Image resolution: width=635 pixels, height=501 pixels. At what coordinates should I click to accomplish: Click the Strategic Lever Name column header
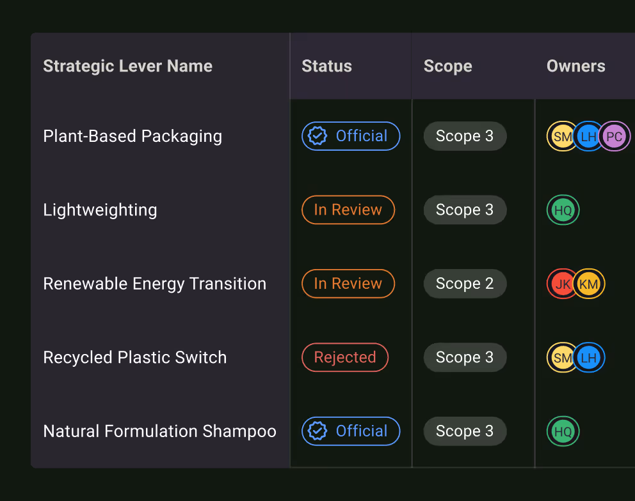(127, 66)
